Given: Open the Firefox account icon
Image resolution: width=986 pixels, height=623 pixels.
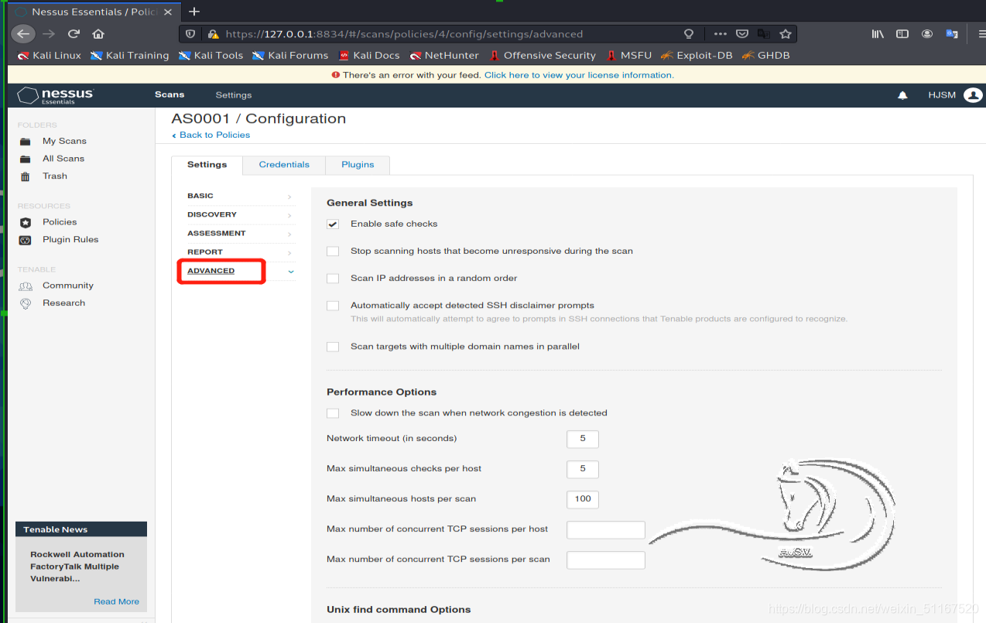Looking at the screenshot, I should [x=927, y=34].
